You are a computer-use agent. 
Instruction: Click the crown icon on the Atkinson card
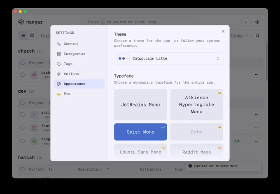click(219, 93)
